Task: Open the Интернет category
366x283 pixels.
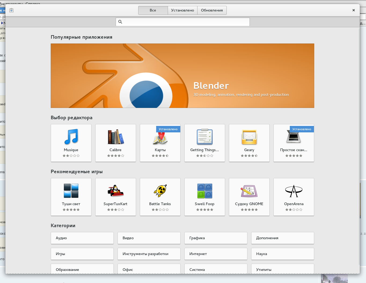Action: pyautogui.click(x=216, y=254)
